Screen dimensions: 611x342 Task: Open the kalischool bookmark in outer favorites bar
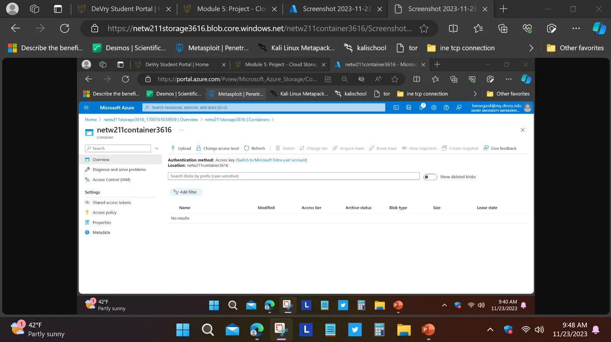click(365, 48)
